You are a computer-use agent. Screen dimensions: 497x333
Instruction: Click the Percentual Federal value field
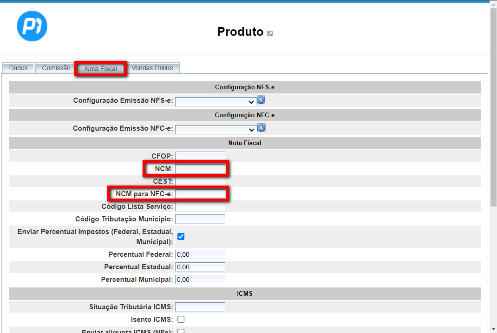(x=200, y=254)
